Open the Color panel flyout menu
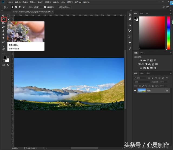This screenshot has width=173, height=150. (171, 13)
